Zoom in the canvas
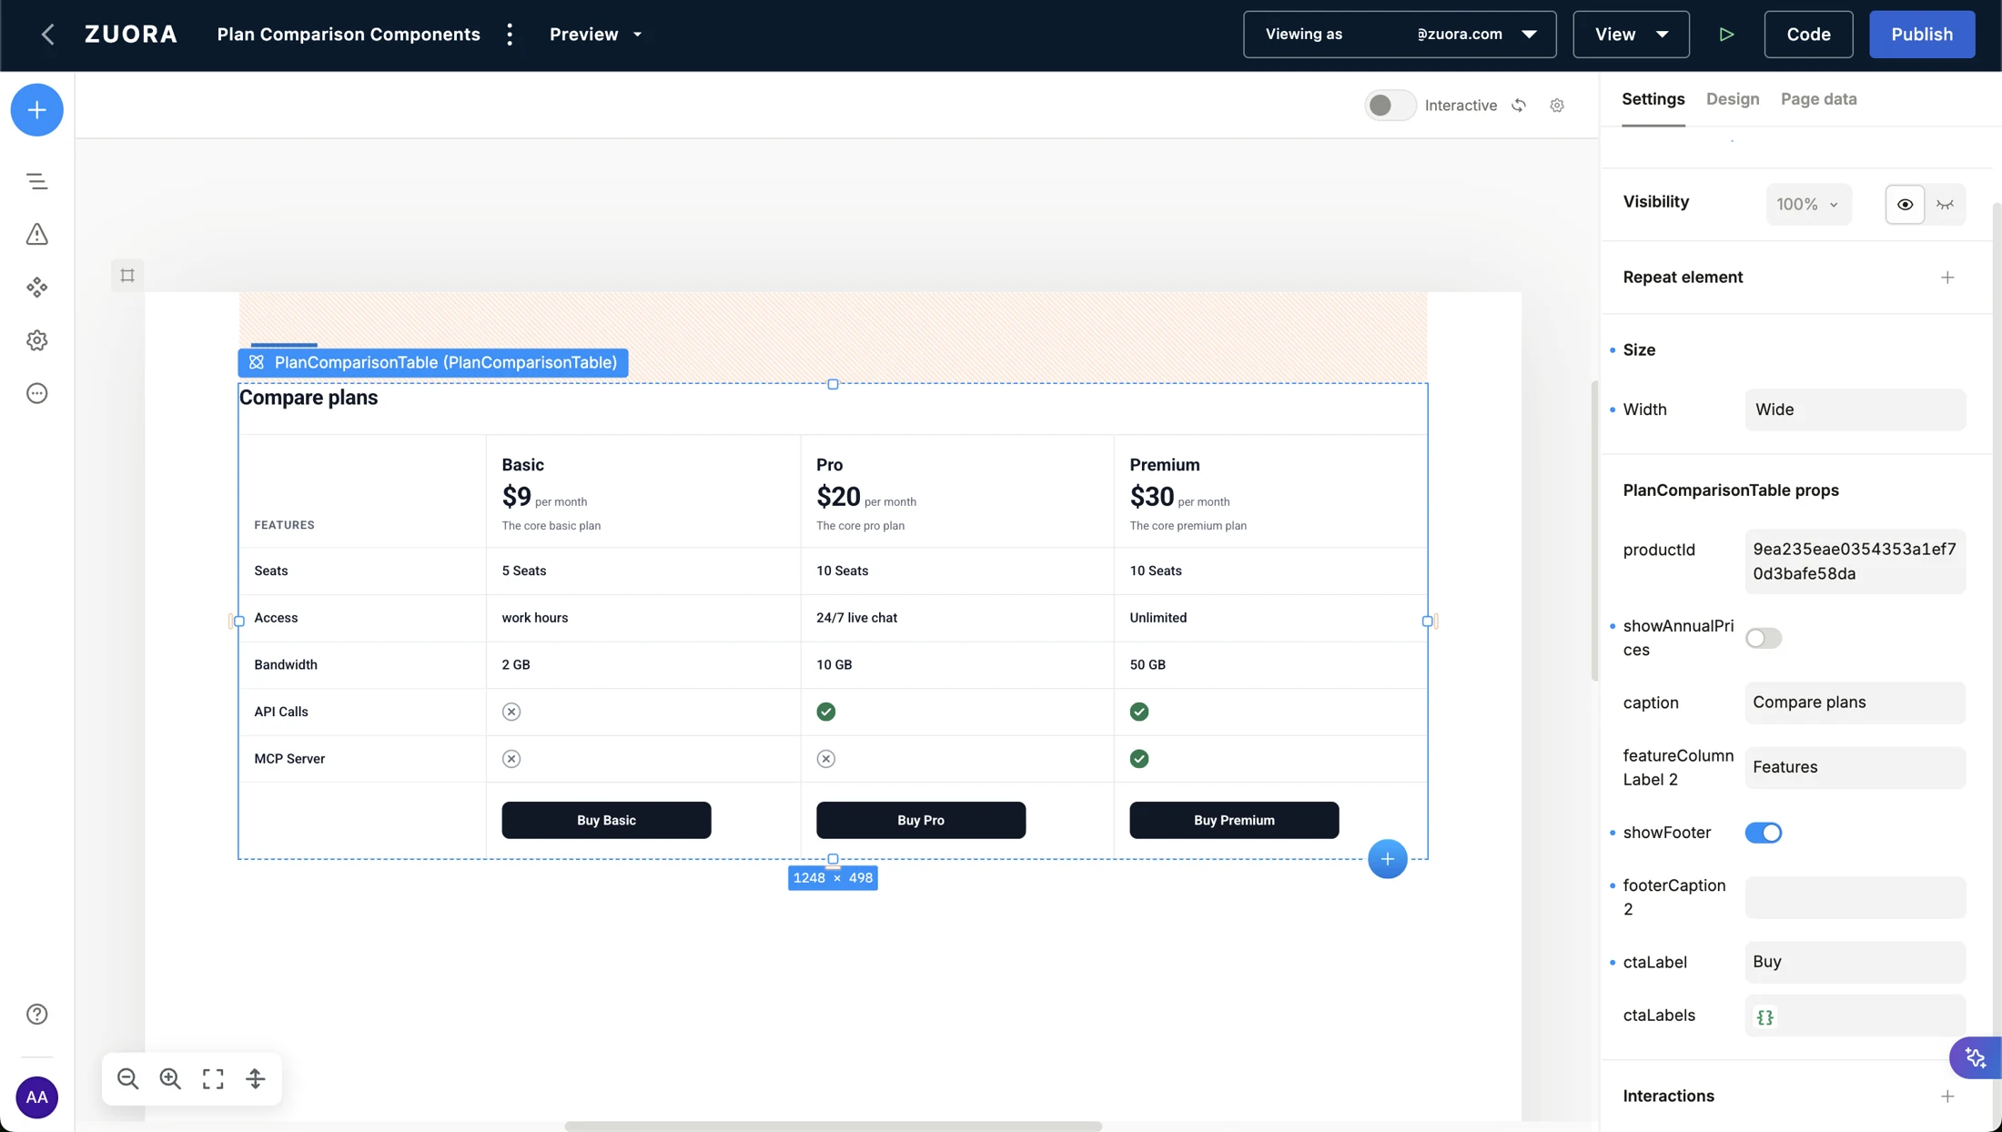Image resolution: width=2002 pixels, height=1132 pixels. tap(170, 1078)
